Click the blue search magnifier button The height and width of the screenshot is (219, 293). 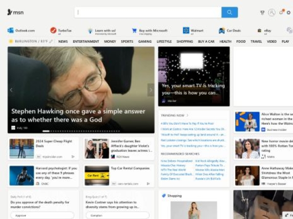[x=230, y=12]
